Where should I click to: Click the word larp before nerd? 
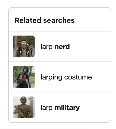(x=47, y=47)
